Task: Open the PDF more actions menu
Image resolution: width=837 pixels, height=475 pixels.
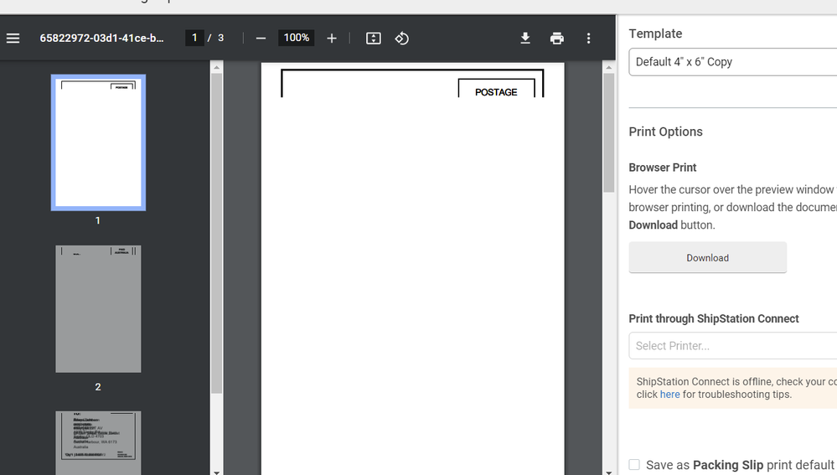Action: 589,39
